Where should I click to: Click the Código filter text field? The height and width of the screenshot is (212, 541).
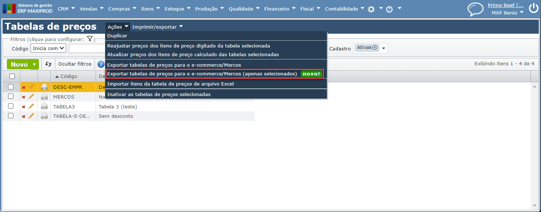tap(87, 48)
